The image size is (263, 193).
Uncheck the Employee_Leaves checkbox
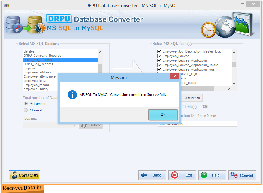pyautogui.click(x=159, y=56)
